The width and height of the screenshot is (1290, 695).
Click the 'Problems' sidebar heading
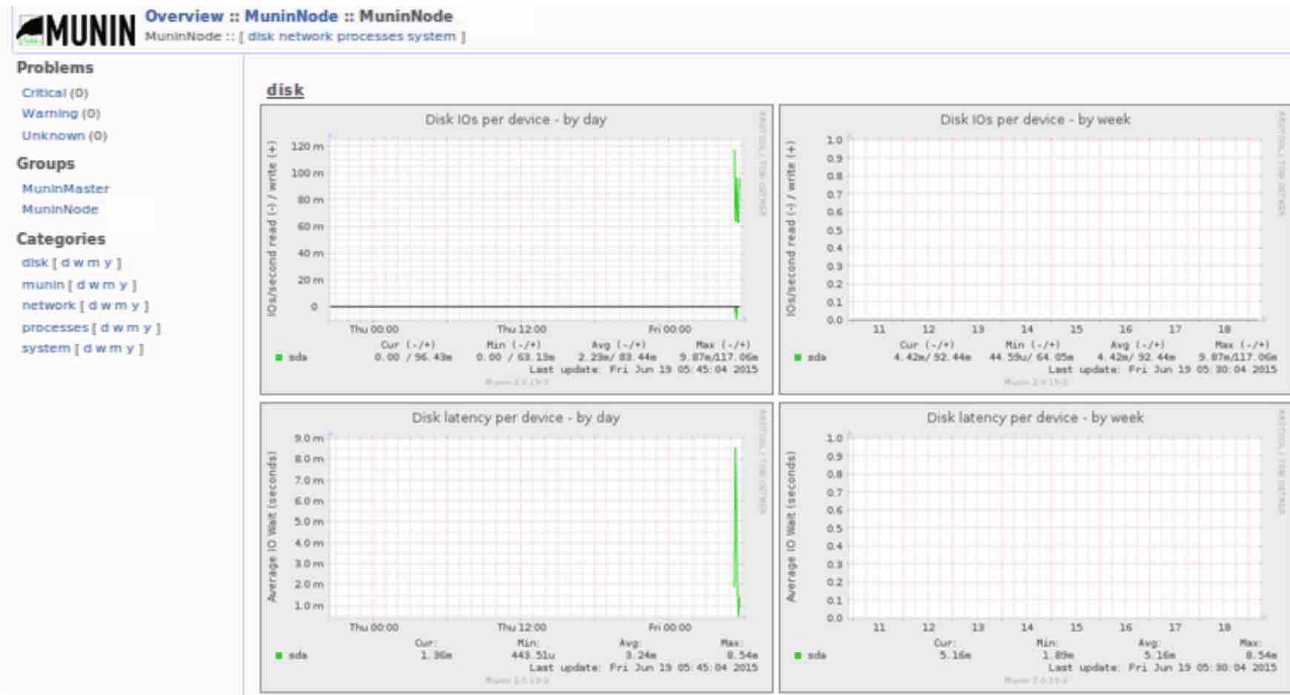tap(55, 67)
